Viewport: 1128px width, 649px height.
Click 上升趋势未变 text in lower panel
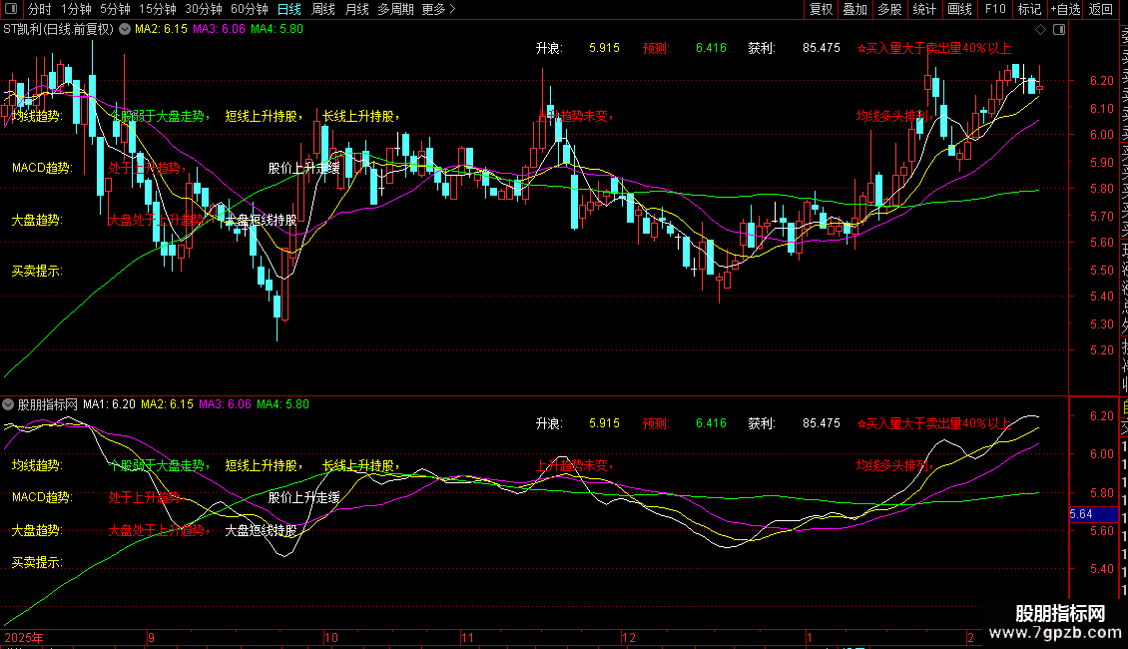click(574, 465)
